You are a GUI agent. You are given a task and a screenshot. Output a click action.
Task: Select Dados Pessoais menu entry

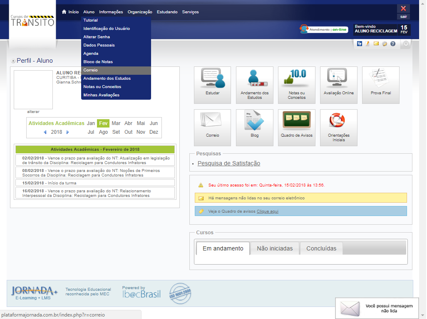click(116, 45)
